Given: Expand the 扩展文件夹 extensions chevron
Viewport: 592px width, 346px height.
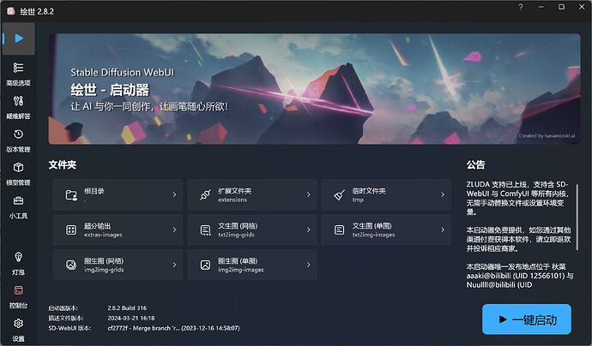Looking at the screenshot, I should (x=309, y=195).
